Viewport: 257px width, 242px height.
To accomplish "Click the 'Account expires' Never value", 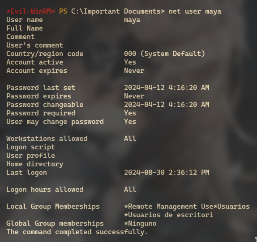I will click(x=134, y=71).
